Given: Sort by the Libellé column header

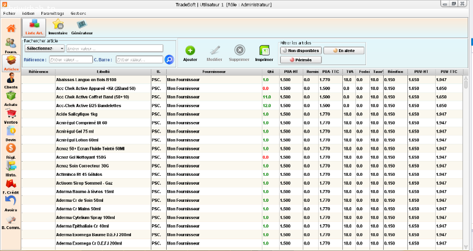Looking at the screenshot, I should point(103,72).
